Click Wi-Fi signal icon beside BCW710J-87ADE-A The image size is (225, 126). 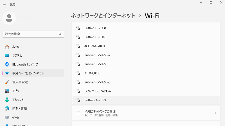pos(78,91)
